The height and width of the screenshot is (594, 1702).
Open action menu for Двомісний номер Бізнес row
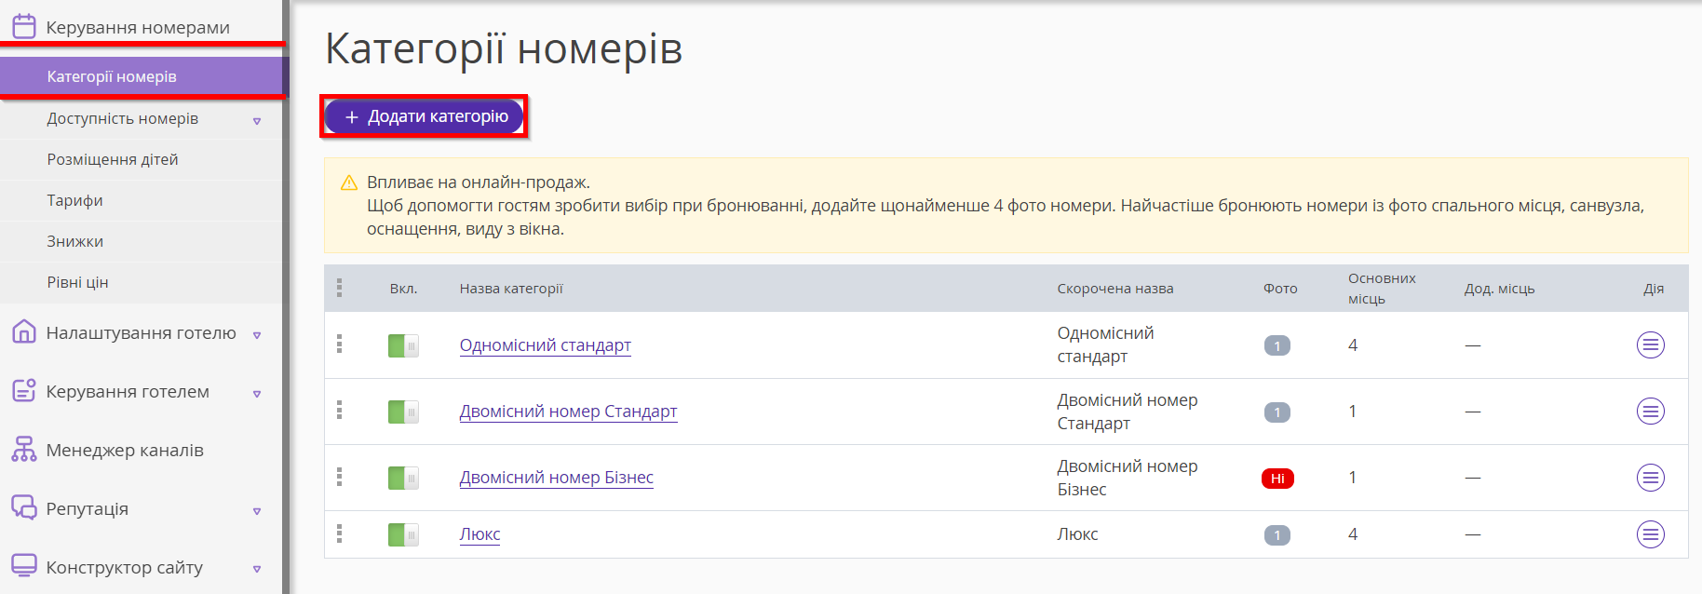[x=1651, y=478]
